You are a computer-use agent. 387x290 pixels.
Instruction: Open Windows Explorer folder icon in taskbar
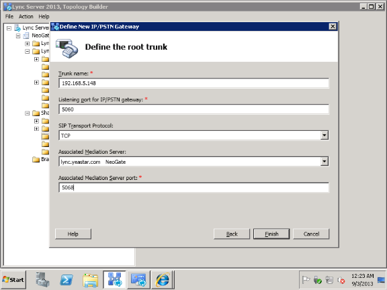coord(90,280)
